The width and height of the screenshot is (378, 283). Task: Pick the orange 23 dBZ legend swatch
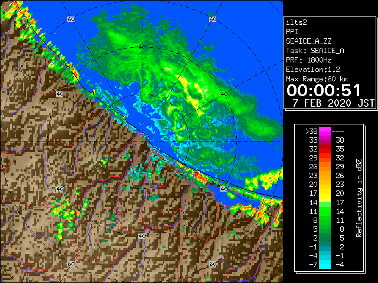coord(325,176)
